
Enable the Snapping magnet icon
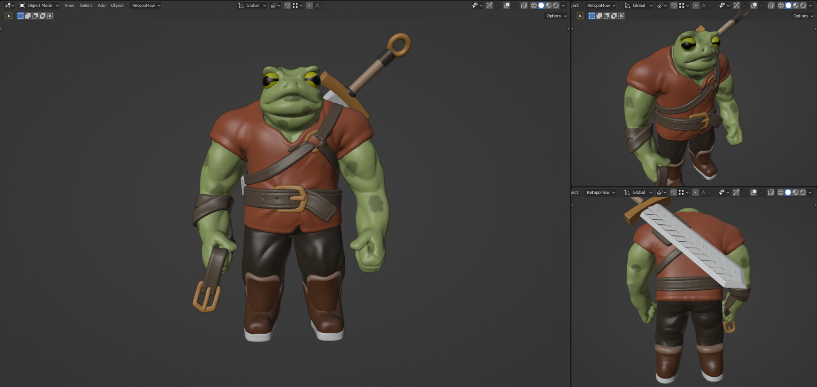(287, 5)
